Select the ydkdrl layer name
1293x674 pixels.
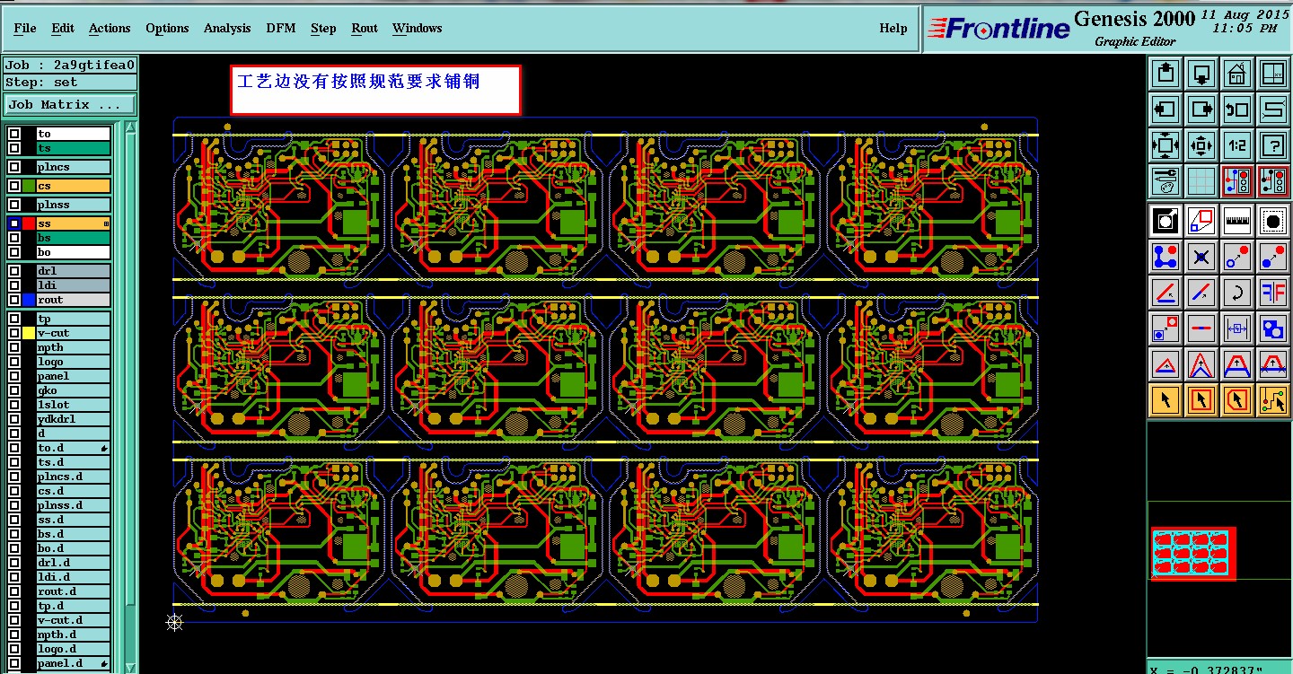(74, 419)
